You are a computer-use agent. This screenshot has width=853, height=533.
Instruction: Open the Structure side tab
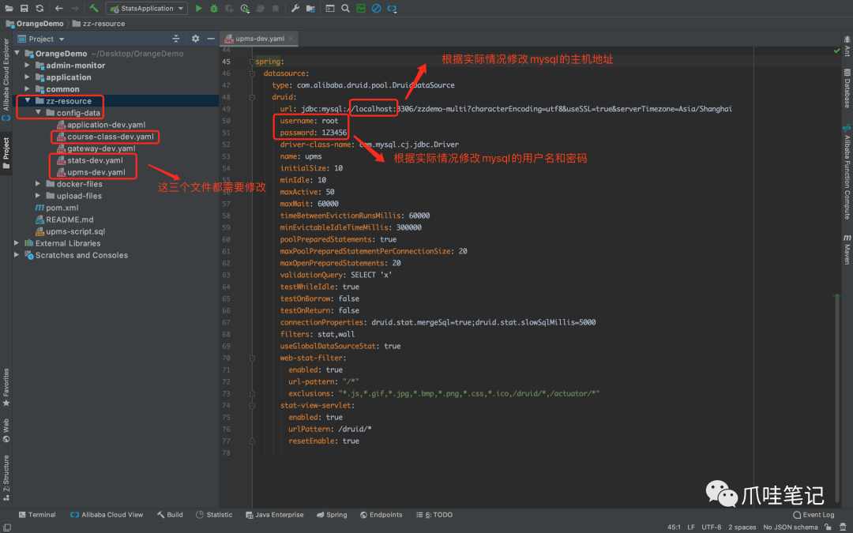[x=6, y=478]
